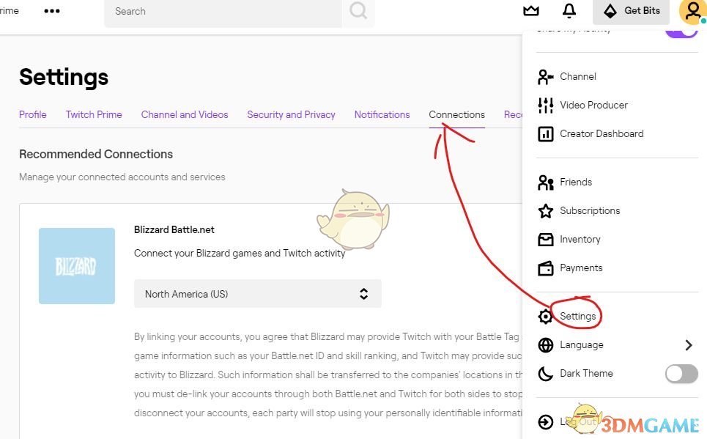707x439 pixels.
Task: Click the Get Bits button
Action: [x=632, y=11]
